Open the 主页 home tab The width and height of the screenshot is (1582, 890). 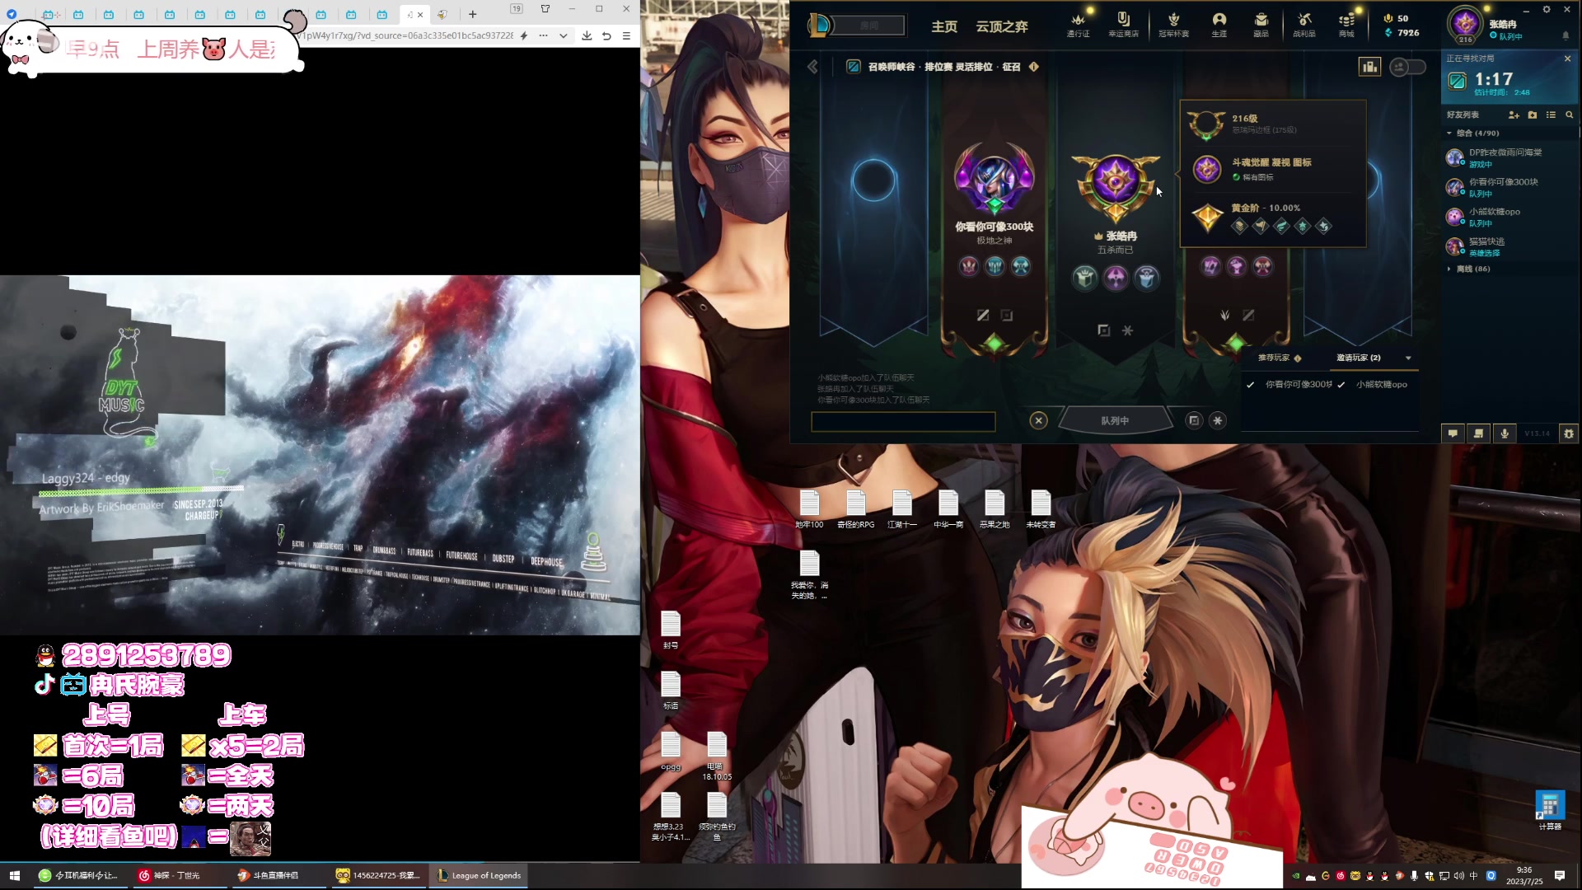click(944, 26)
